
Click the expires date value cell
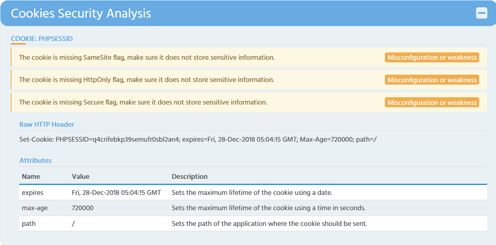tap(116, 192)
